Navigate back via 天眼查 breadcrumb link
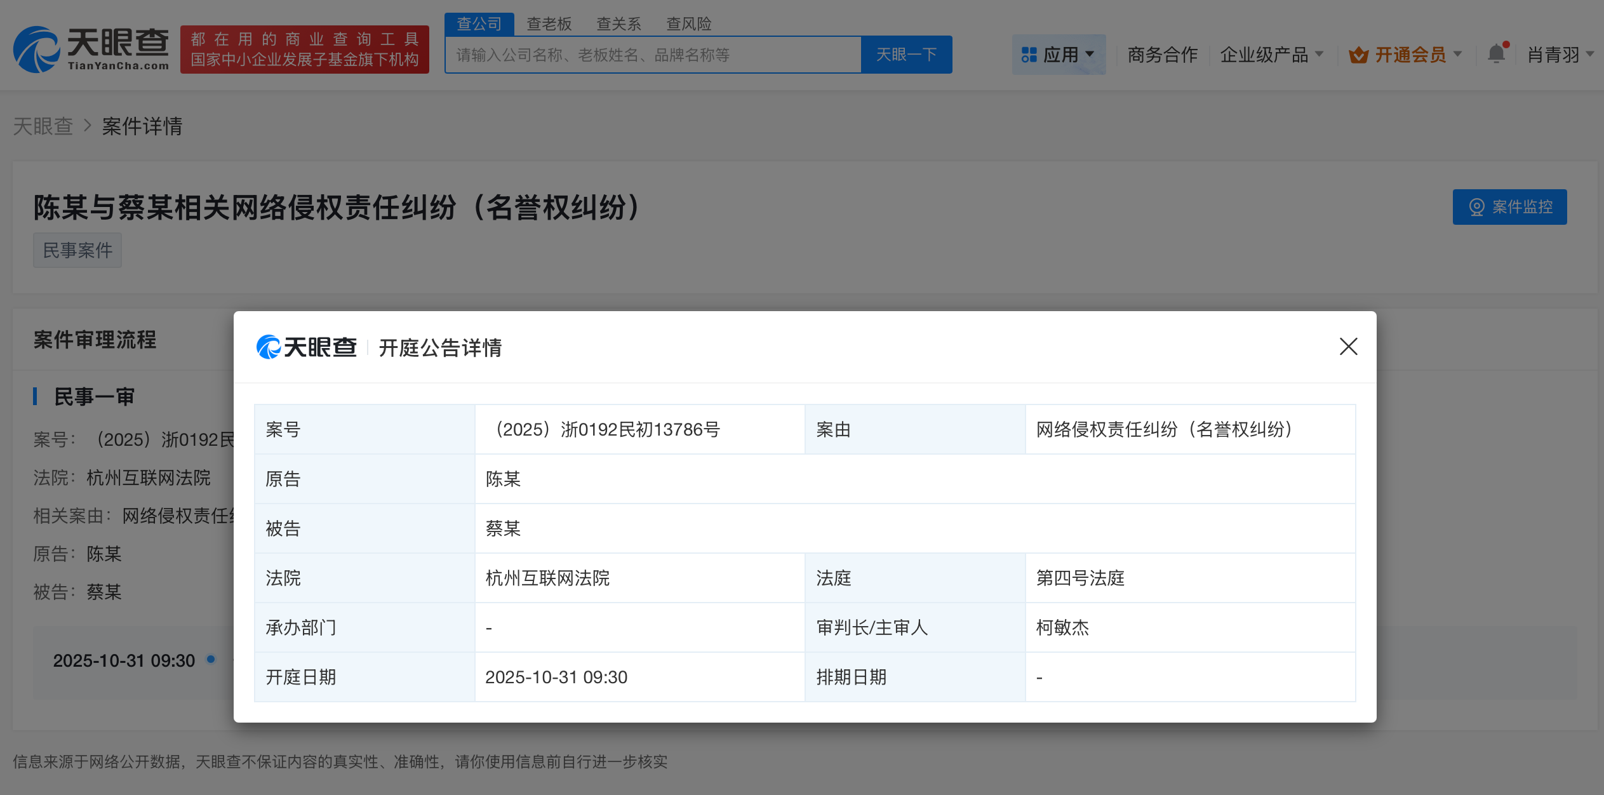Image resolution: width=1604 pixels, height=795 pixels. pyautogui.click(x=43, y=126)
